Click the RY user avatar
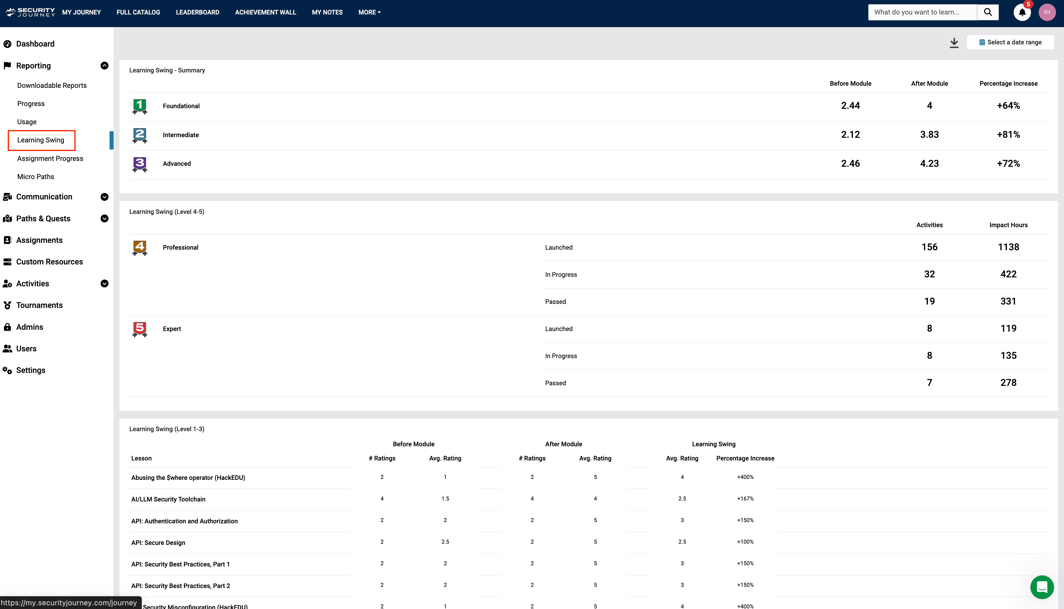Image resolution: width=1064 pixels, height=609 pixels. [x=1047, y=12]
